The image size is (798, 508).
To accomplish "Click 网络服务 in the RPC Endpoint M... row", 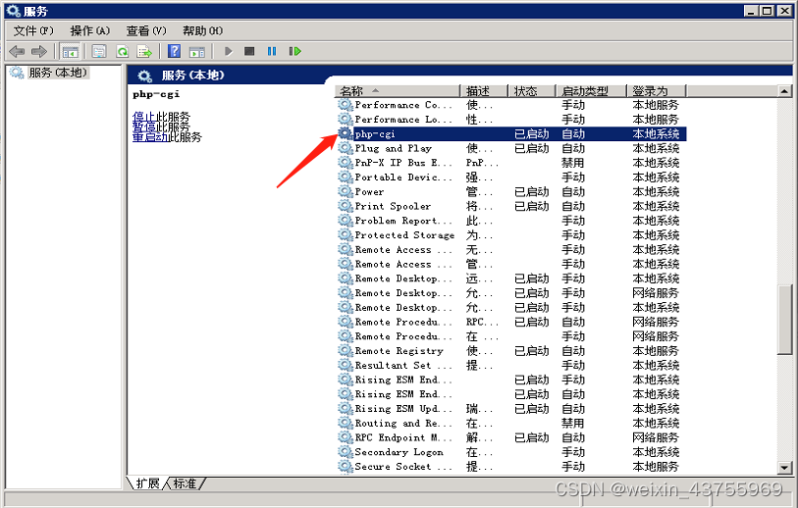I will 656,437.
